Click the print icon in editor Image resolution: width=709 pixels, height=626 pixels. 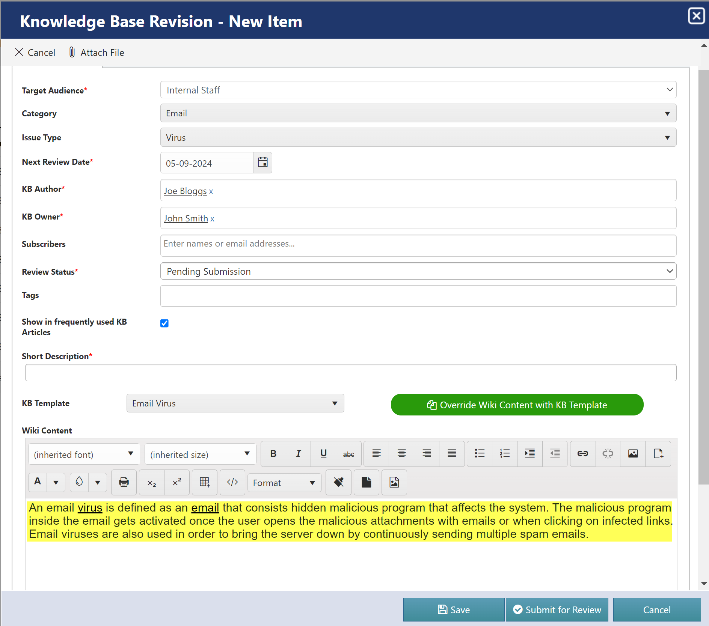124,482
